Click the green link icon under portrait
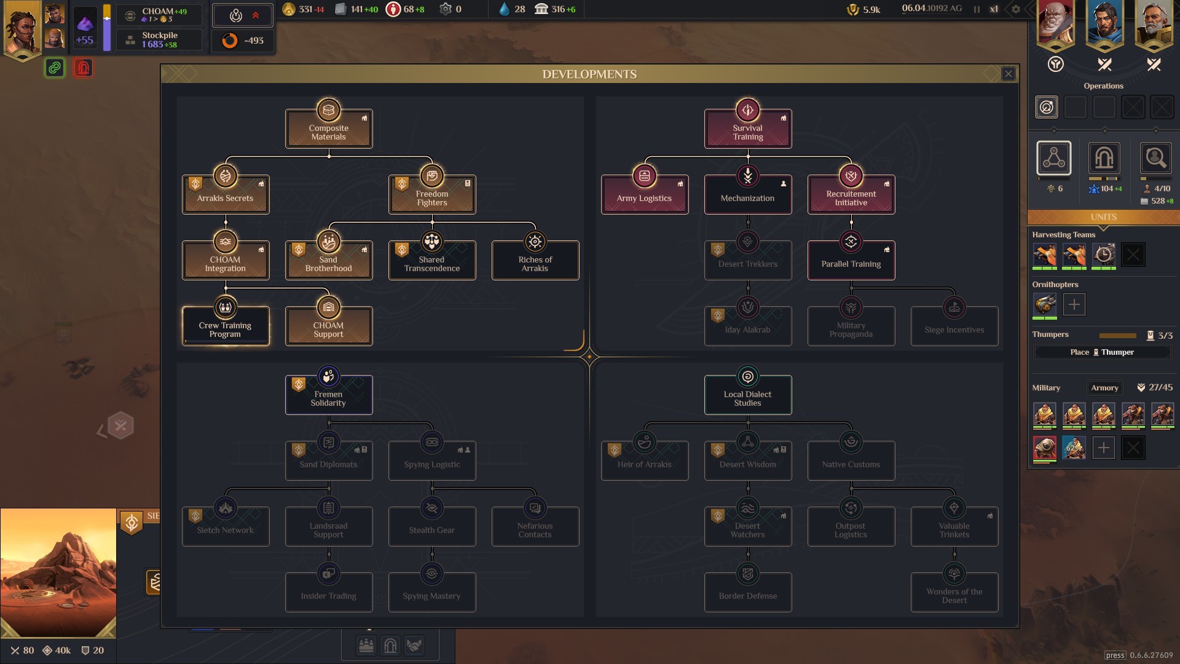 click(55, 68)
